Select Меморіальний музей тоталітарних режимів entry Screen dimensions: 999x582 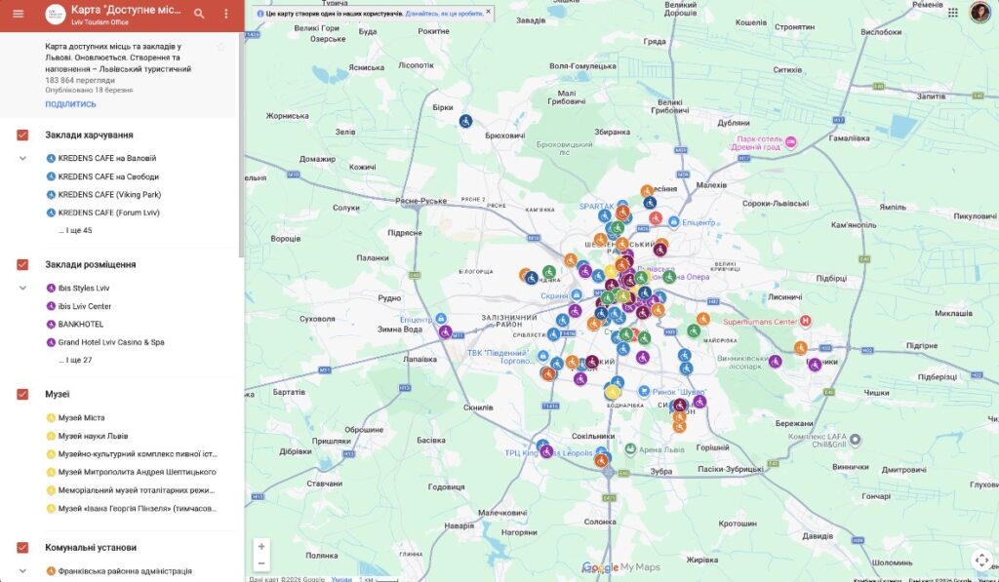coord(137,490)
